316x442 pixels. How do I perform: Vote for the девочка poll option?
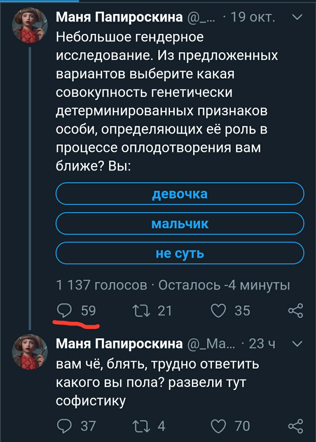pos(180,194)
